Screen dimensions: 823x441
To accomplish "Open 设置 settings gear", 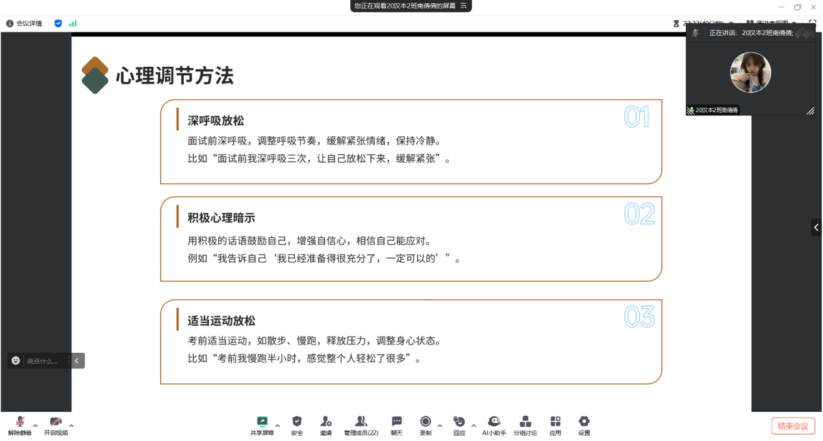I will 584,425.
